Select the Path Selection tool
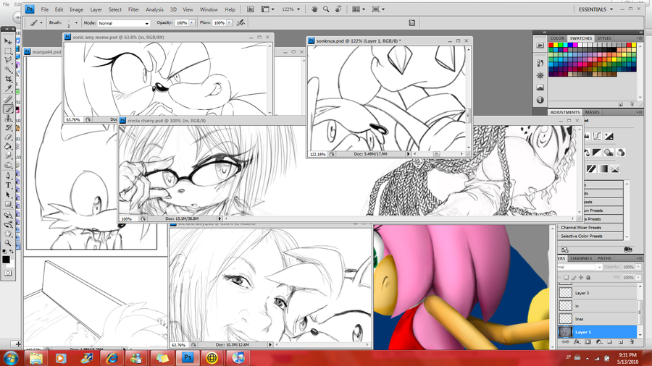Viewport: 652px width, 366px height. (x=8, y=195)
